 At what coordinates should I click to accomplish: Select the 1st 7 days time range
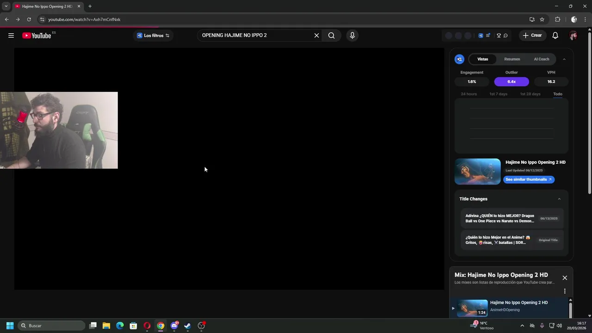point(499,94)
